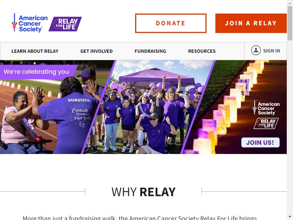Click the scrollbar up arrow
This screenshot has width=293, height=220.
pyautogui.click(x=290, y=3)
